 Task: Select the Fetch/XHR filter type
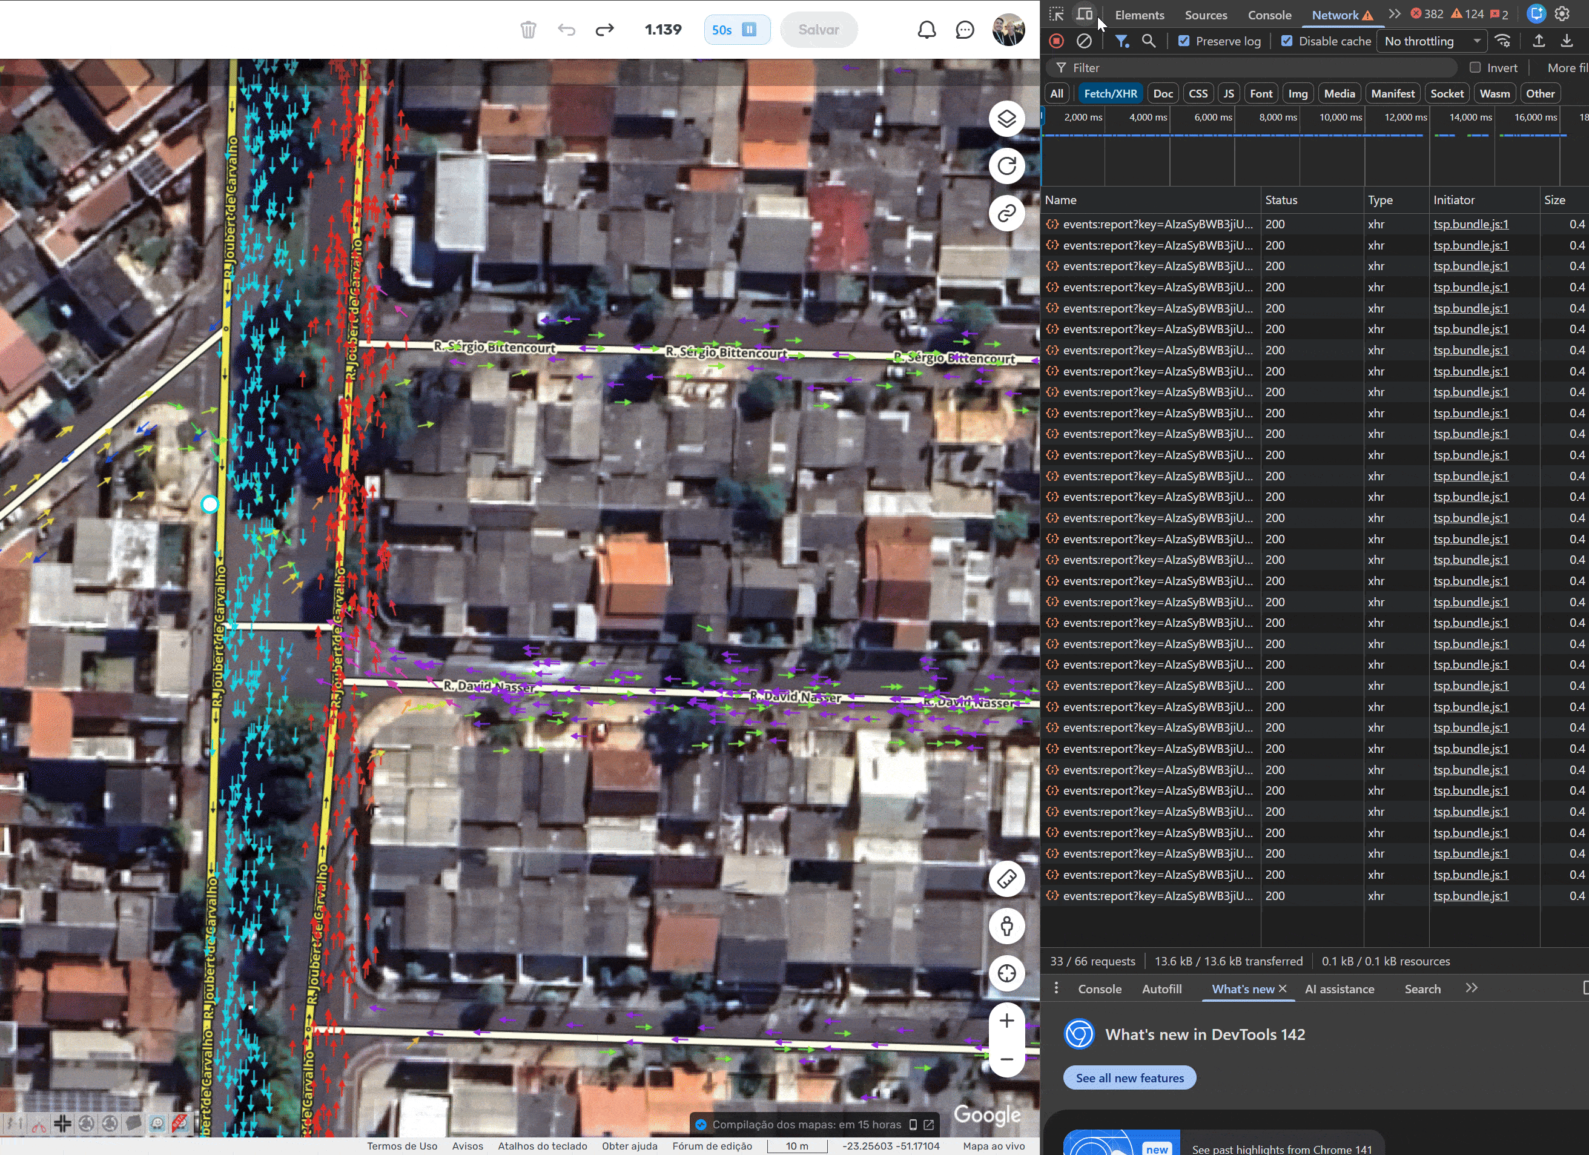[1110, 93]
